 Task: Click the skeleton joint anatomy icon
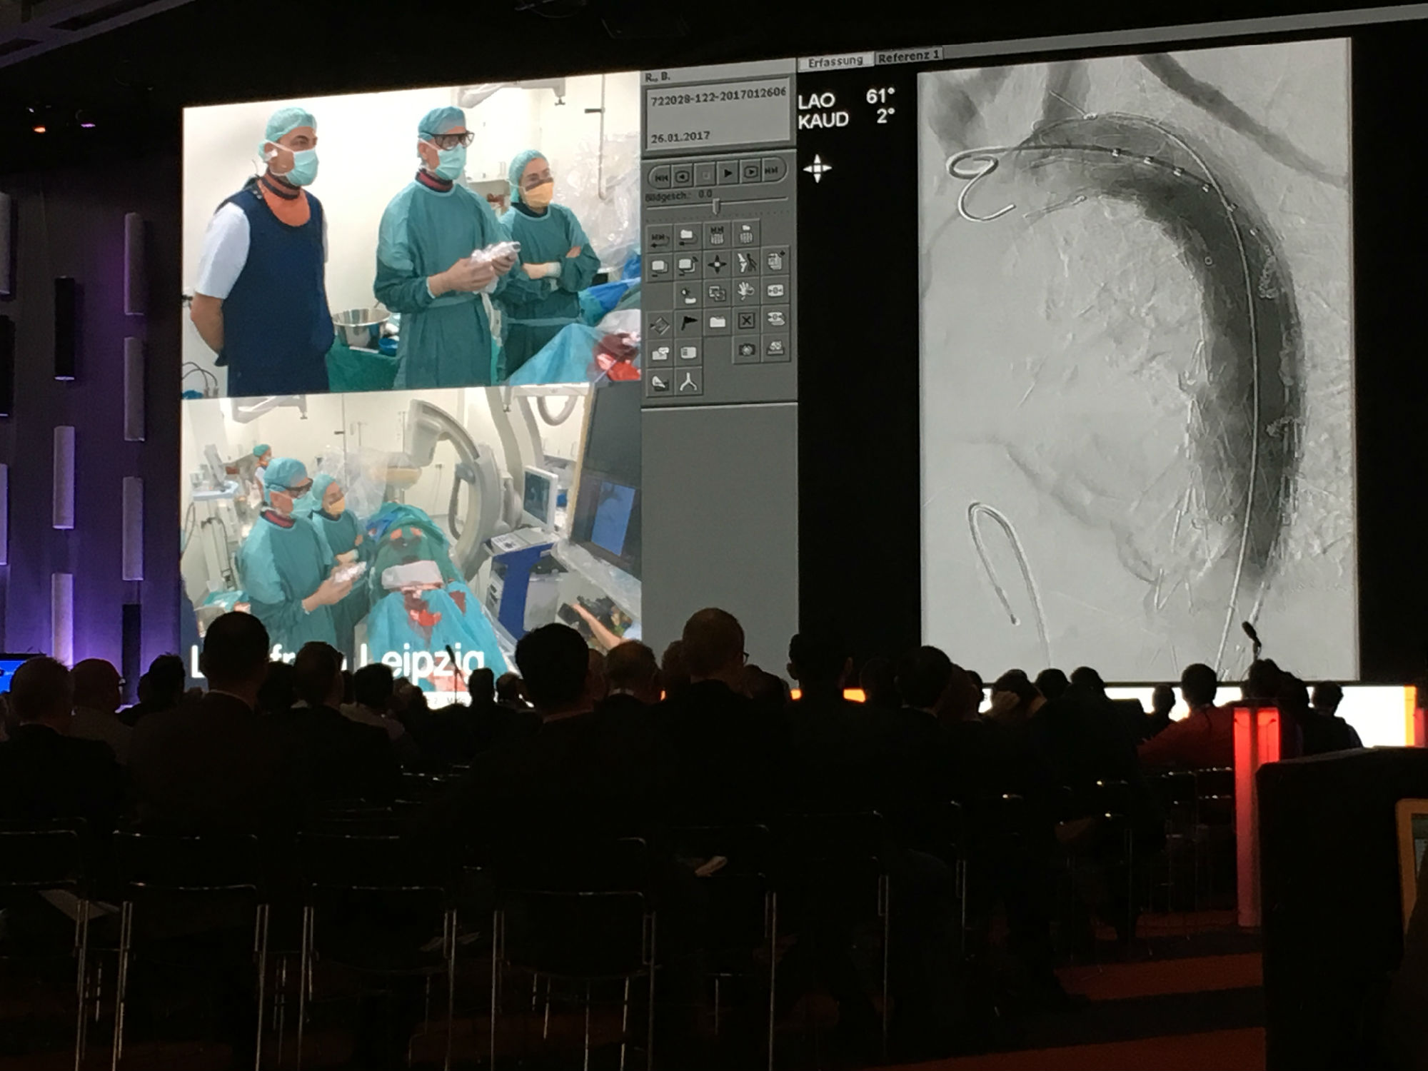point(746,263)
